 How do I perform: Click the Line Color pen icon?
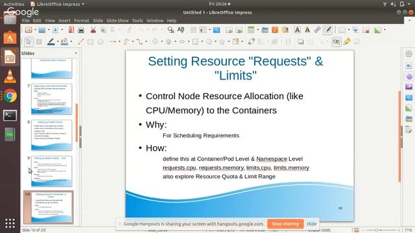click(x=51, y=41)
